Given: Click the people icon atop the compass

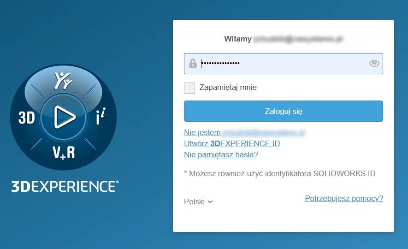Looking at the screenshot, I should coord(63,80).
